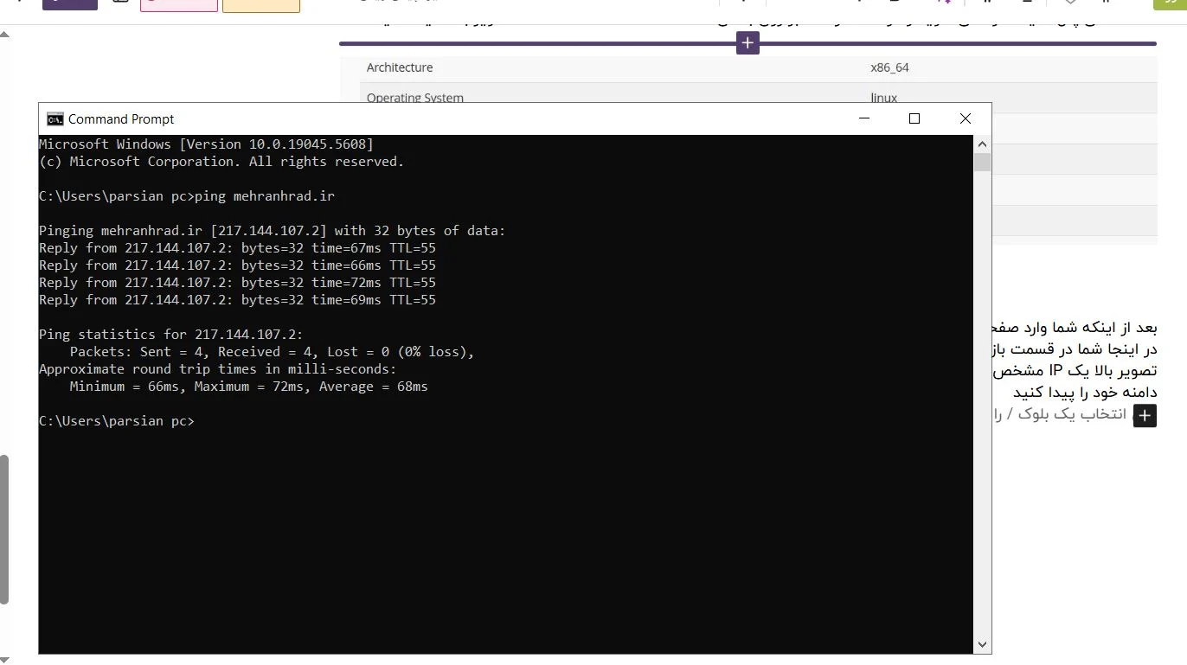Viewport: 1187px width, 665px height.
Task: Click the diamond-shaped icon in the top toolbar
Action: 1068,3
